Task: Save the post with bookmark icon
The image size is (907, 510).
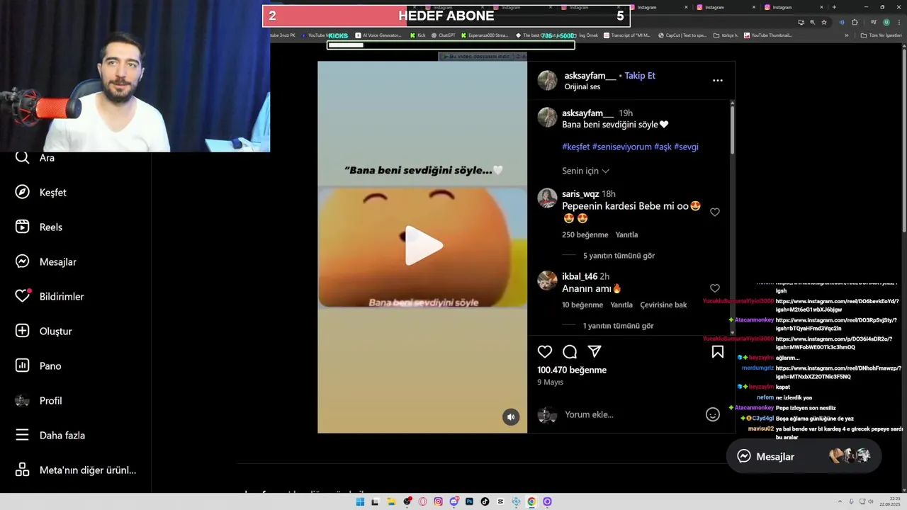Action: [718, 352]
